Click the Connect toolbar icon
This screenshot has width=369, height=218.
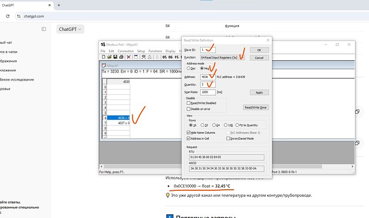143,57
